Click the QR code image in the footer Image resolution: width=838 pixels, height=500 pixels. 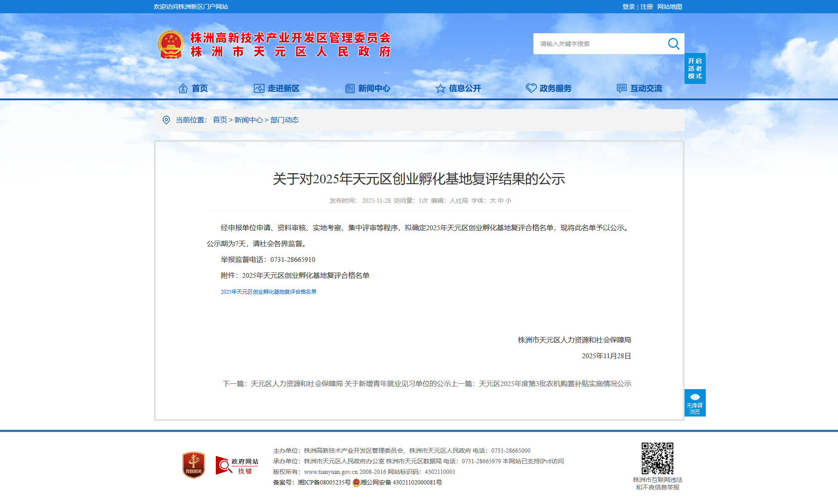coord(657,458)
